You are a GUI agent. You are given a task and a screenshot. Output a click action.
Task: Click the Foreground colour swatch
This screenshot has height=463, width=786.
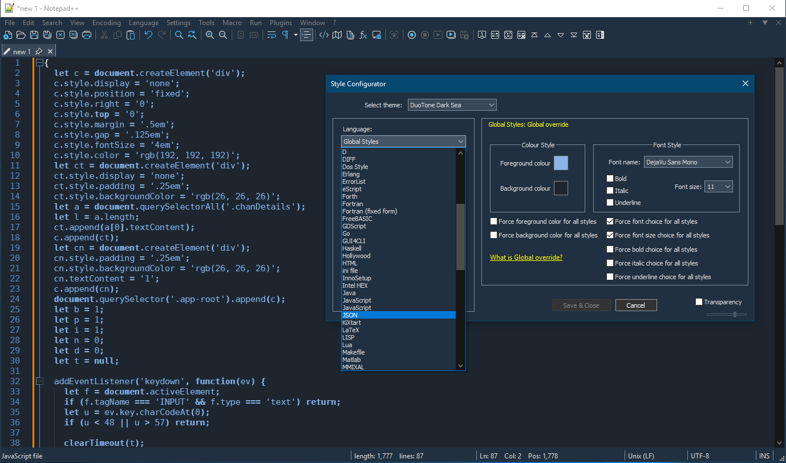(x=561, y=163)
